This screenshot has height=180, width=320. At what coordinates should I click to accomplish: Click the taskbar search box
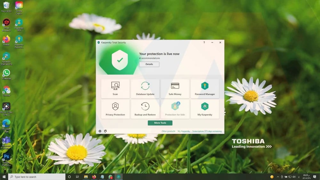pyautogui.click(x=37, y=177)
